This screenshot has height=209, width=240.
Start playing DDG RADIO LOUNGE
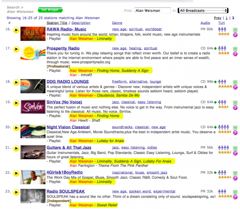[x=16, y=83]
